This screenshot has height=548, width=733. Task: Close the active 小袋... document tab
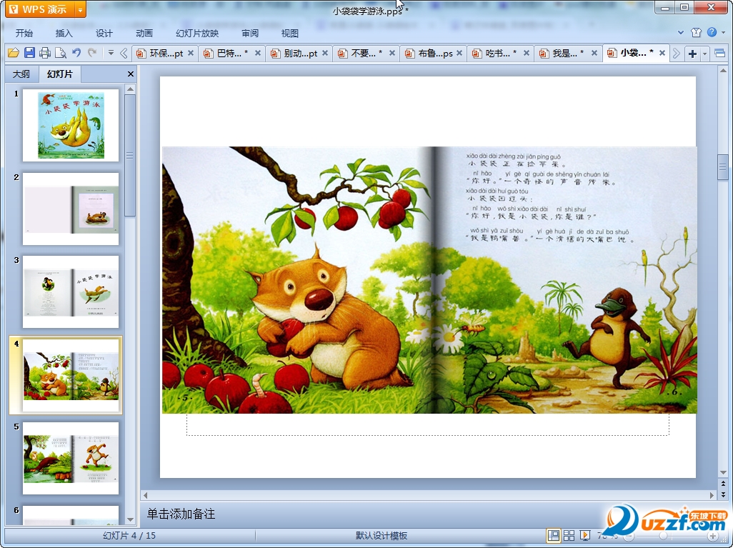[x=662, y=54]
